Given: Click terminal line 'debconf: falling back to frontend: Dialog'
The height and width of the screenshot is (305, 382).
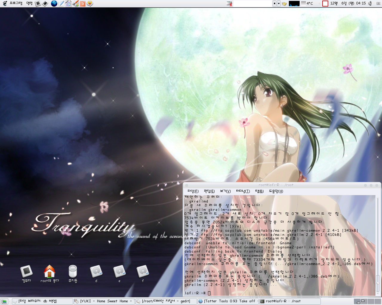Looking at the screenshot, I should coord(233,251).
